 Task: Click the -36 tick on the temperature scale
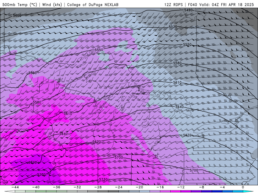(x=56, y=187)
